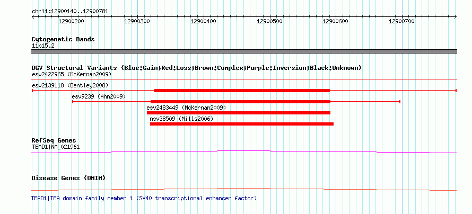Open TEAD1|TEA domain family member 1 link
Image resolution: width=472 pixels, height=214 pixels.
(x=144, y=198)
